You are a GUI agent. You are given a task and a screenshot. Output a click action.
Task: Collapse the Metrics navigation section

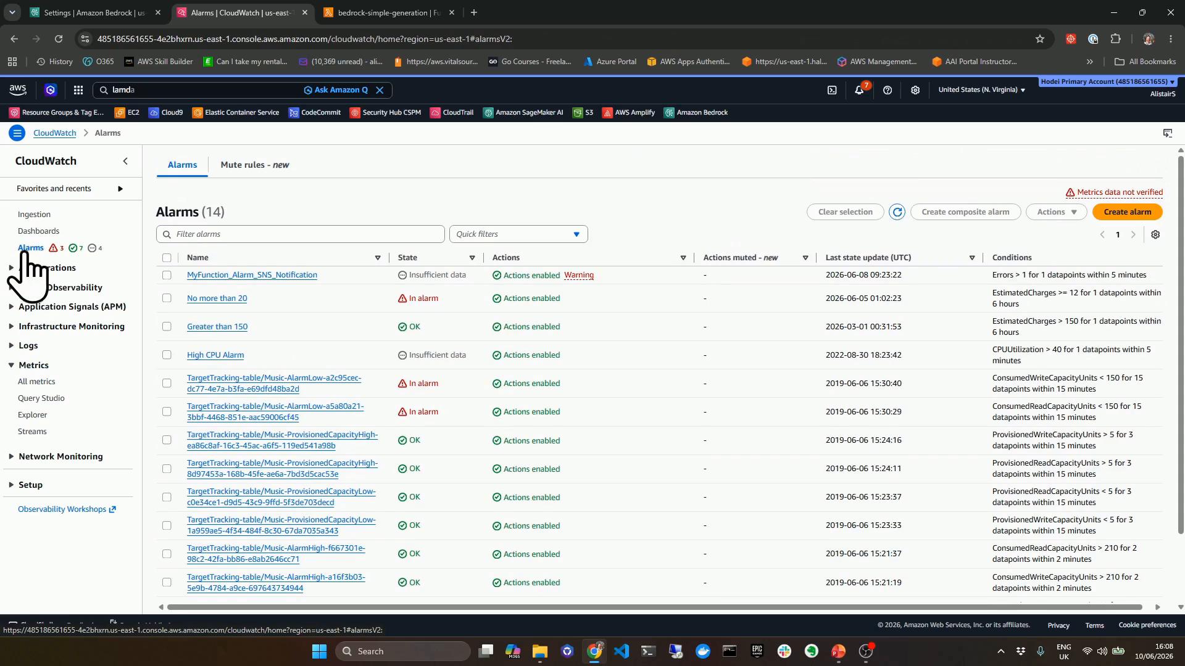point(12,365)
